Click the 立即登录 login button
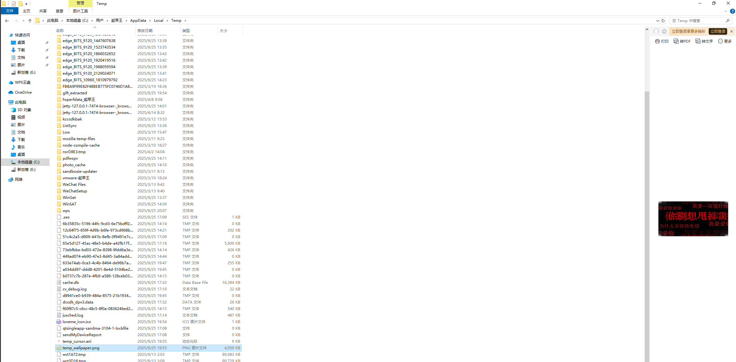Screen dimensions: 736x362 718,31
